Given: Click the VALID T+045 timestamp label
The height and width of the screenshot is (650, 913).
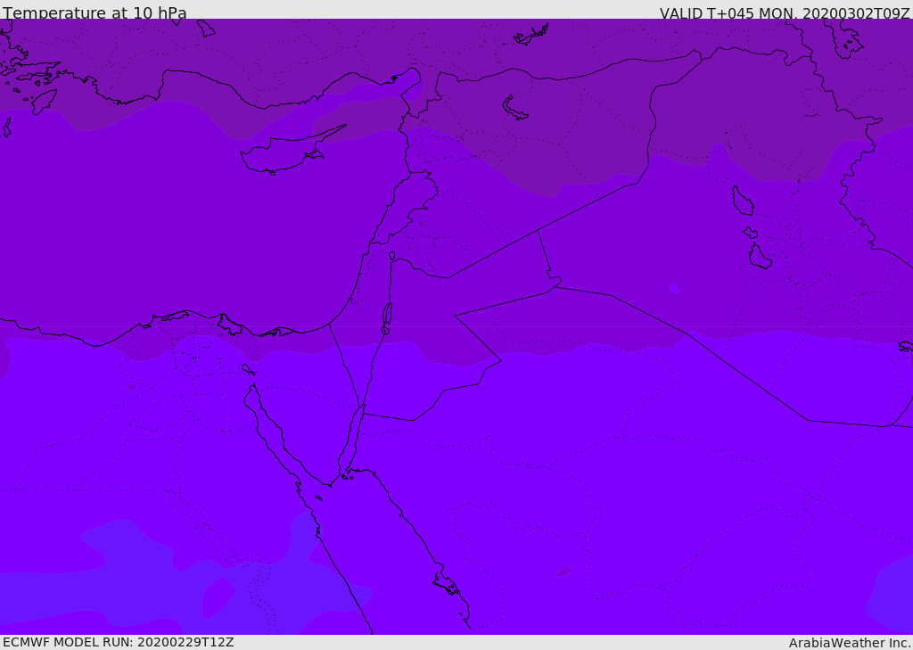Looking at the screenshot, I should [x=785, y=12].
